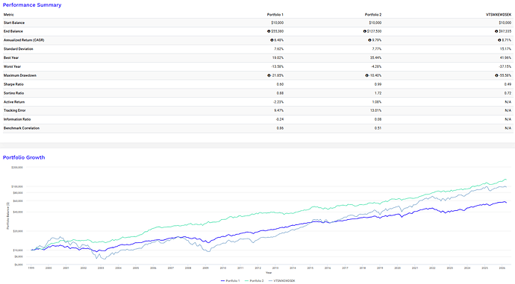Click info icon next to benchmark End Balance
This screenshot has height=284, width=515.
coord(496,31)
